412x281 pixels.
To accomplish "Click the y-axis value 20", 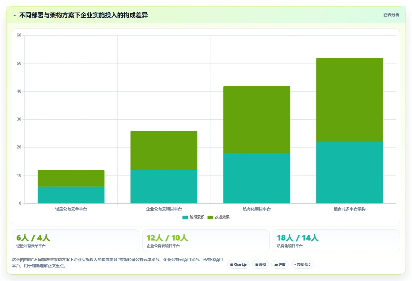I will click(19, 147).
